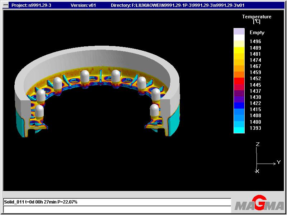Click the Y axis label

[279, 162]
